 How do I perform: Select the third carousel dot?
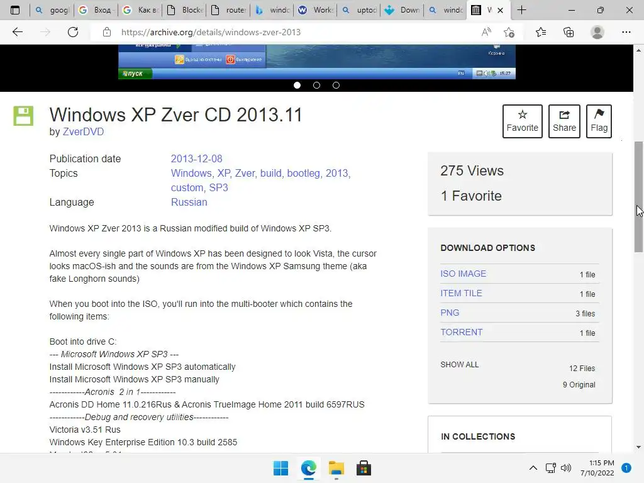point(336,85)
